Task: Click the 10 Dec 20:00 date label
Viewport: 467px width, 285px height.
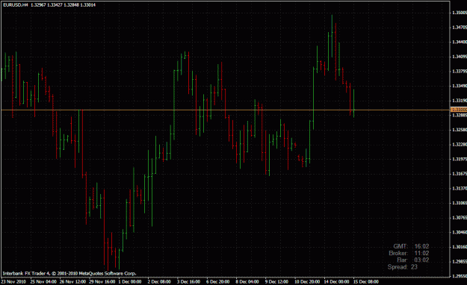Action: 307,281
